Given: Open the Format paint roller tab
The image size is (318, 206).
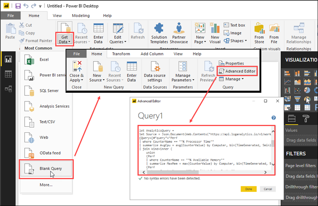Looking at the screenshot, I should (306, 118).
